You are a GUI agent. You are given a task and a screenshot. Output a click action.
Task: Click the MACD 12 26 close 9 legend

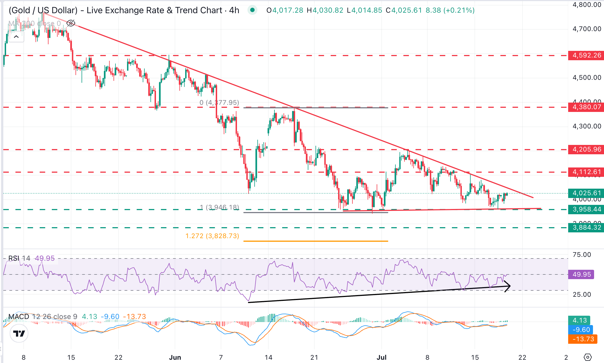43,317
